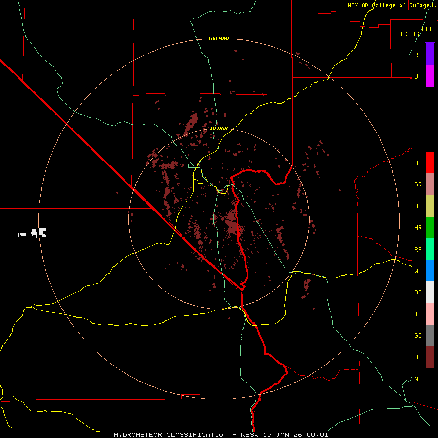Pick the dark green HR legend swatch
Viewport: 438px width, 438px height.
click(x=430, y=228)
